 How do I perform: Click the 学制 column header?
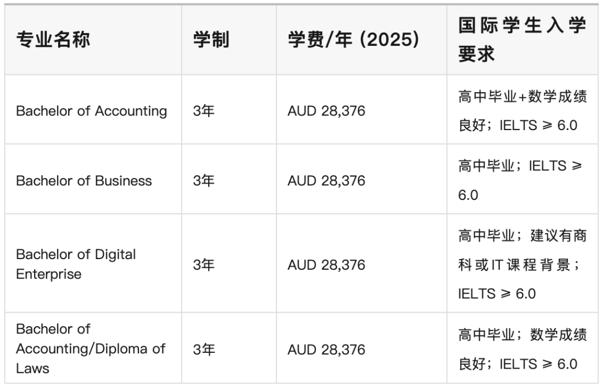tap(211, 40)
